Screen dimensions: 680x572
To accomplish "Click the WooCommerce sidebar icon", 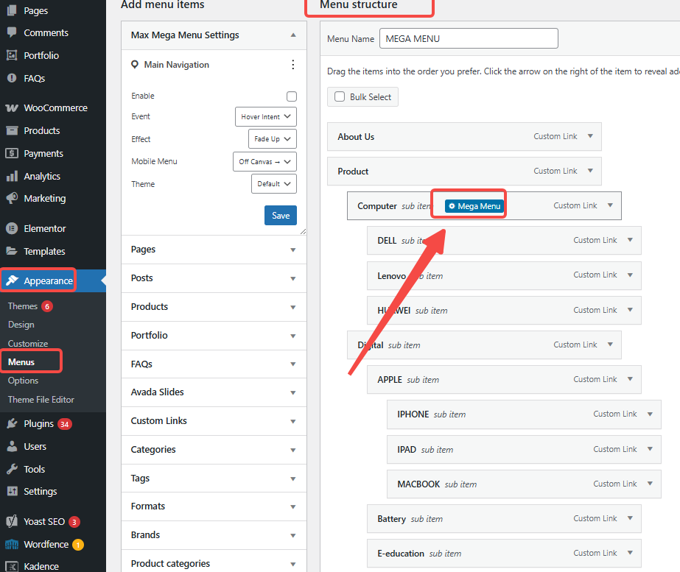I will point(12,107).
